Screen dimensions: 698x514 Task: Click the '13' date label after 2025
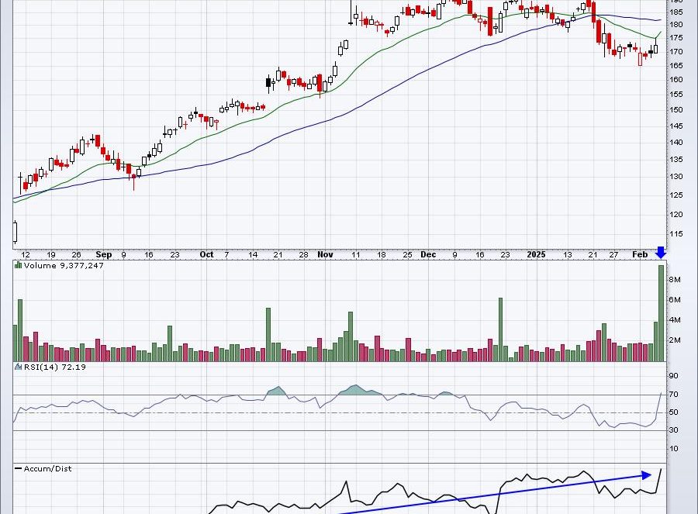tap(567, 255)
